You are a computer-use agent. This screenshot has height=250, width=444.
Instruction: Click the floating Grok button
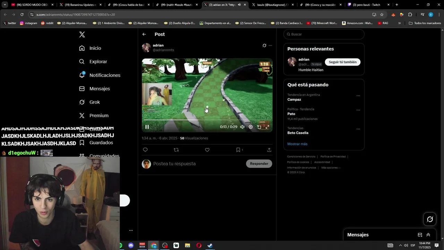point(430,219)
